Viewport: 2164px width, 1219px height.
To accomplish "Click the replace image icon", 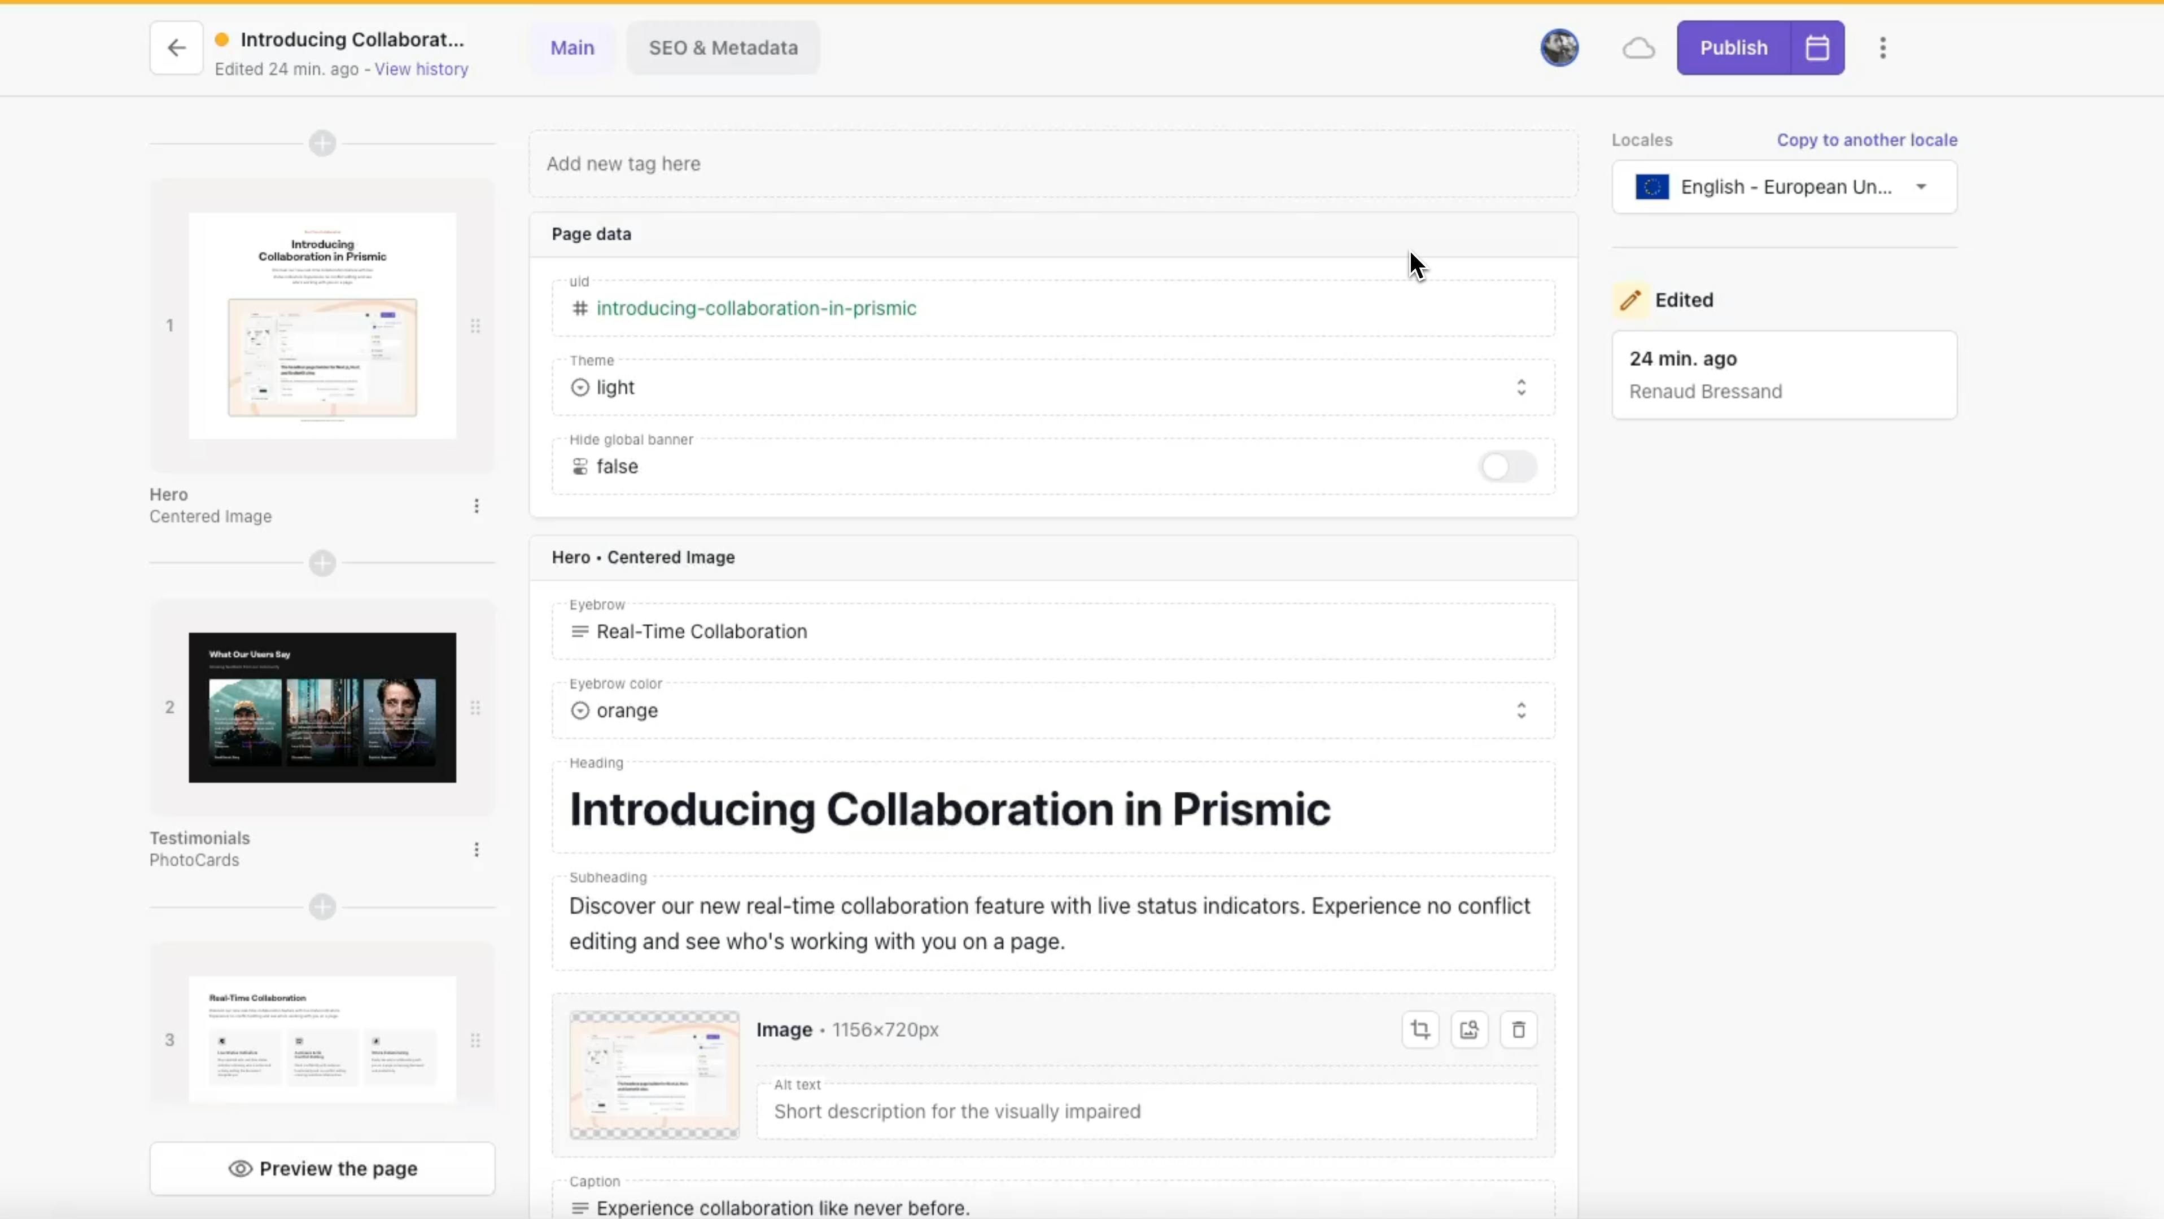I will (1468, 1029).
